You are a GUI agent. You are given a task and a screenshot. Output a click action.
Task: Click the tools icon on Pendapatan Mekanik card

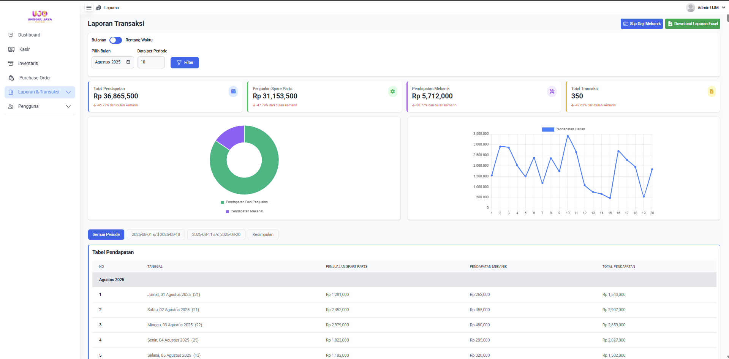[552, 92]
